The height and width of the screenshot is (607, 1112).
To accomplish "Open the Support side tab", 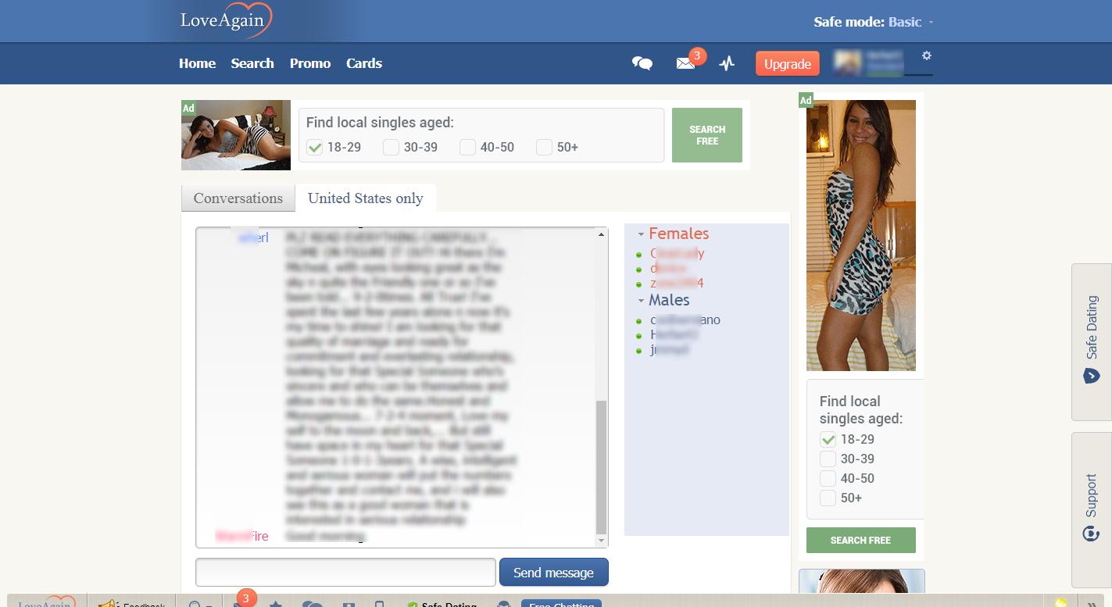I will click(x=1092, y=509).
